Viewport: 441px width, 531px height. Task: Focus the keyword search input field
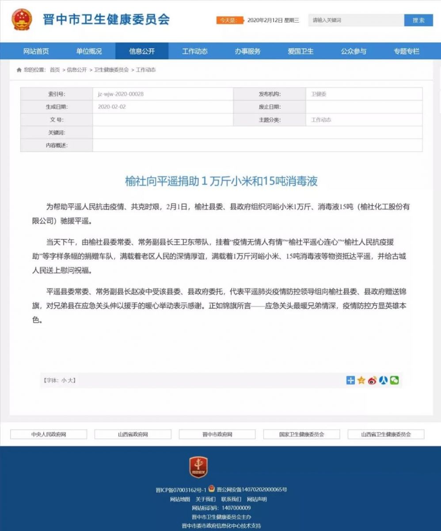click(356, 20)
